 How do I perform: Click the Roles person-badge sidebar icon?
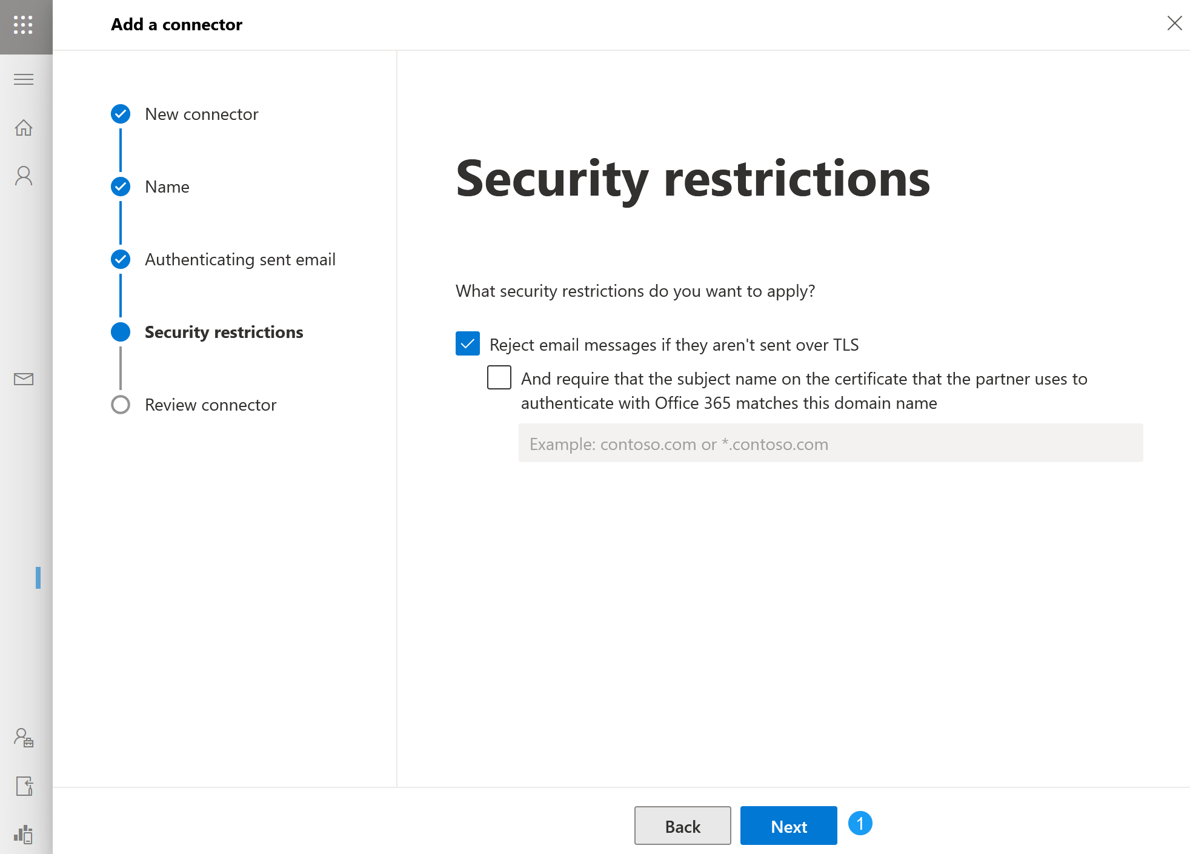tap(24, 737)
